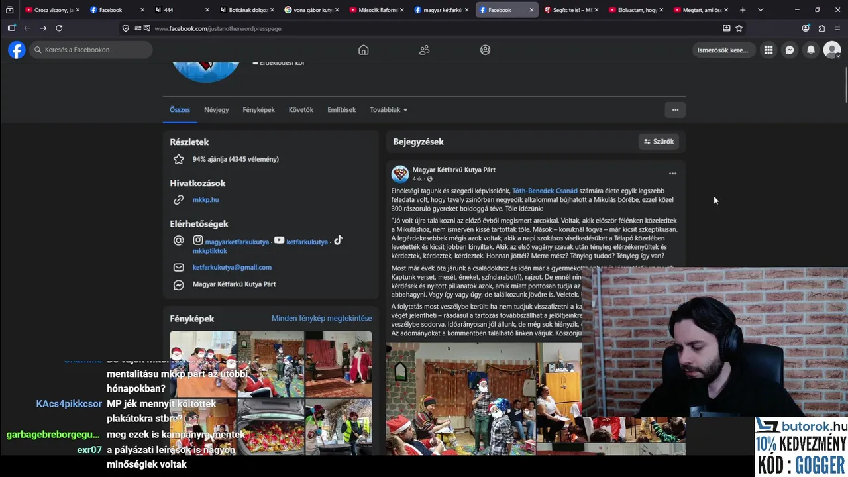Open the mkkptiktok link

(209, 251)
